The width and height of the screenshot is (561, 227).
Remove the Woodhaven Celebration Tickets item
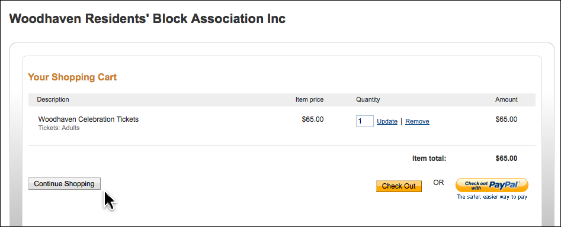point(417,121)
